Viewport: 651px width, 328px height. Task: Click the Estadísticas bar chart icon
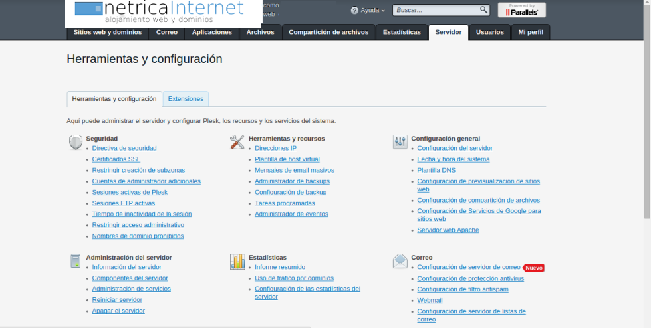point(237,261)
